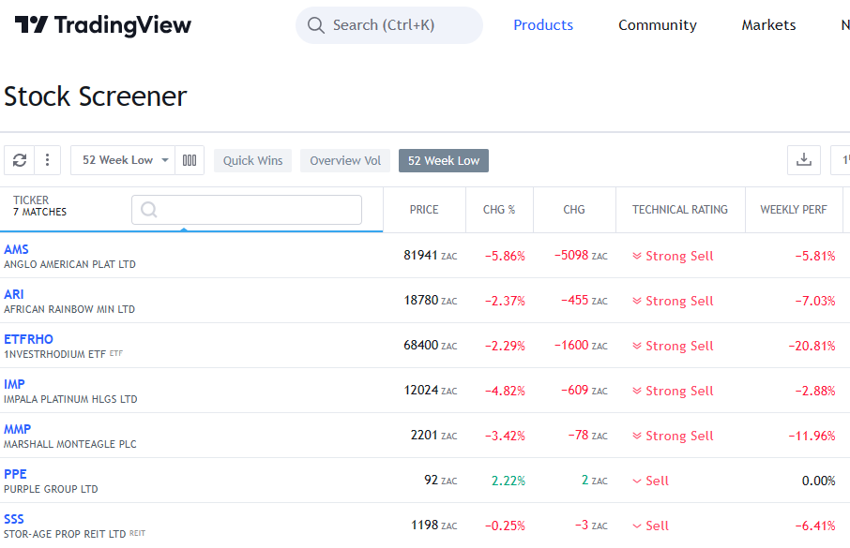Sort by the TECHNICAL RATING column header
Image resolution: width=850 pixels, height=548 pixels.
point(680,210)
